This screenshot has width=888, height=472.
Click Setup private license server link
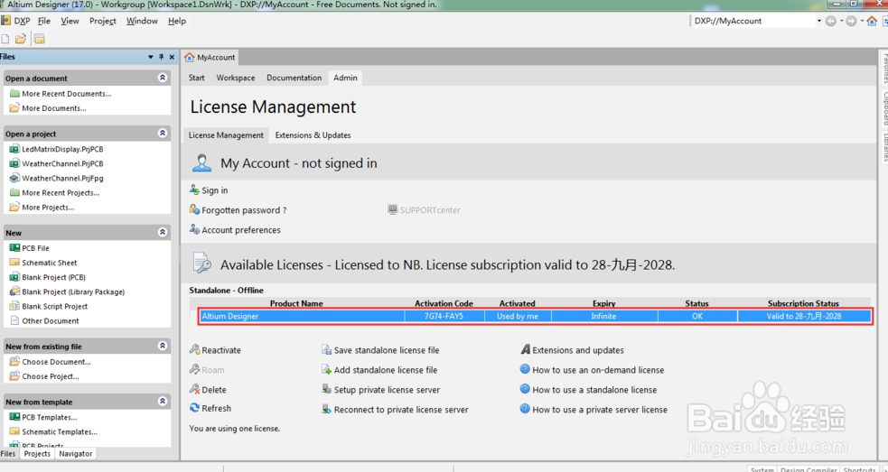click(x=387, y=390)
